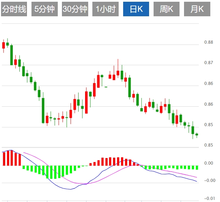The width and height of the screenshot is (220, 202).
Task: Click the 0.87 price axis label
Action: click(x=209, y=63)
